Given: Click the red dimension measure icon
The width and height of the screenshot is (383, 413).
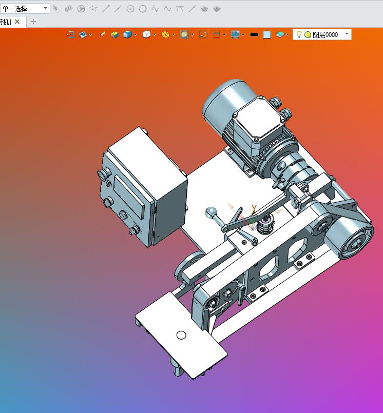Looking at the screenshot, I should (216, 34).
